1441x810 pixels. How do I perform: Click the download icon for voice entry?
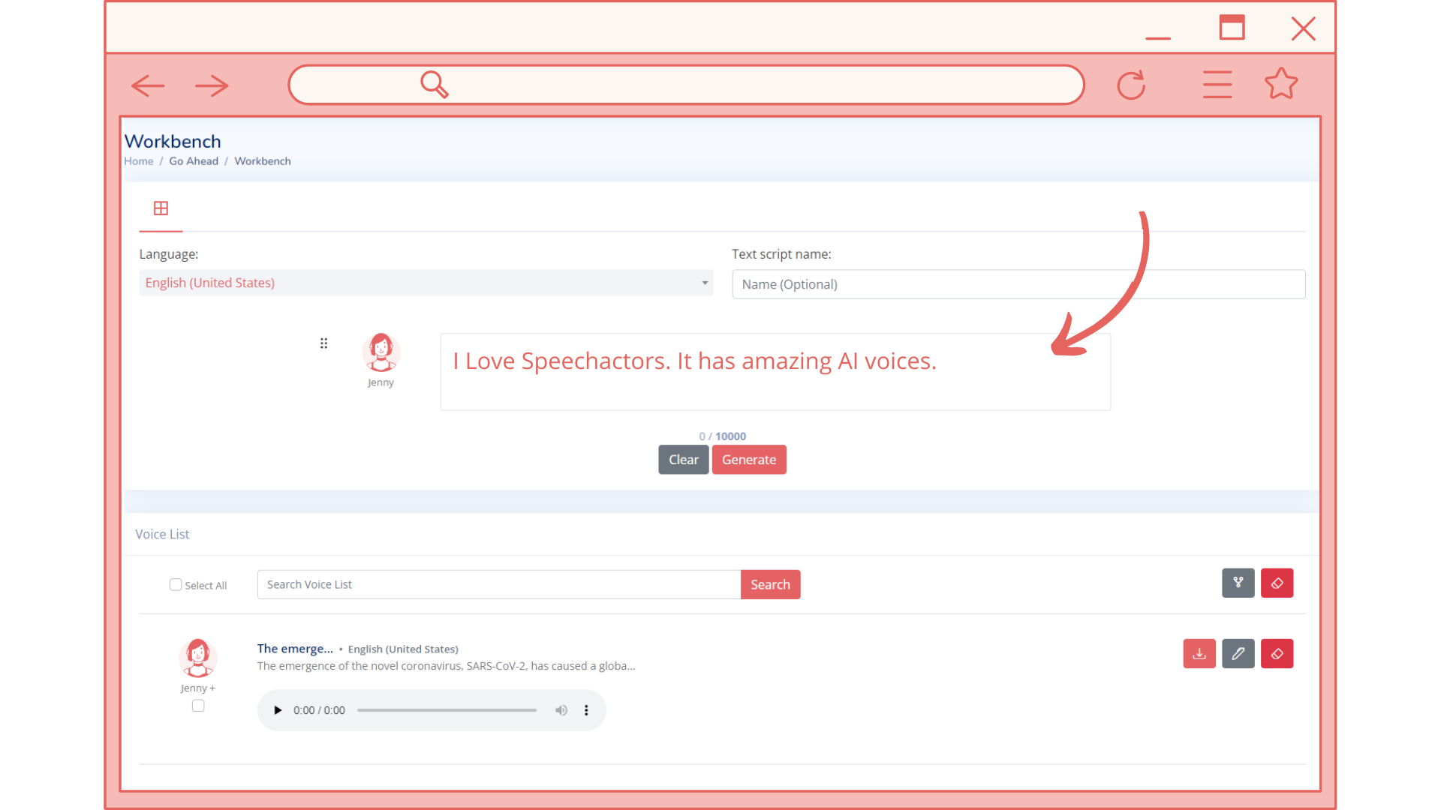tap(1199, 654)
